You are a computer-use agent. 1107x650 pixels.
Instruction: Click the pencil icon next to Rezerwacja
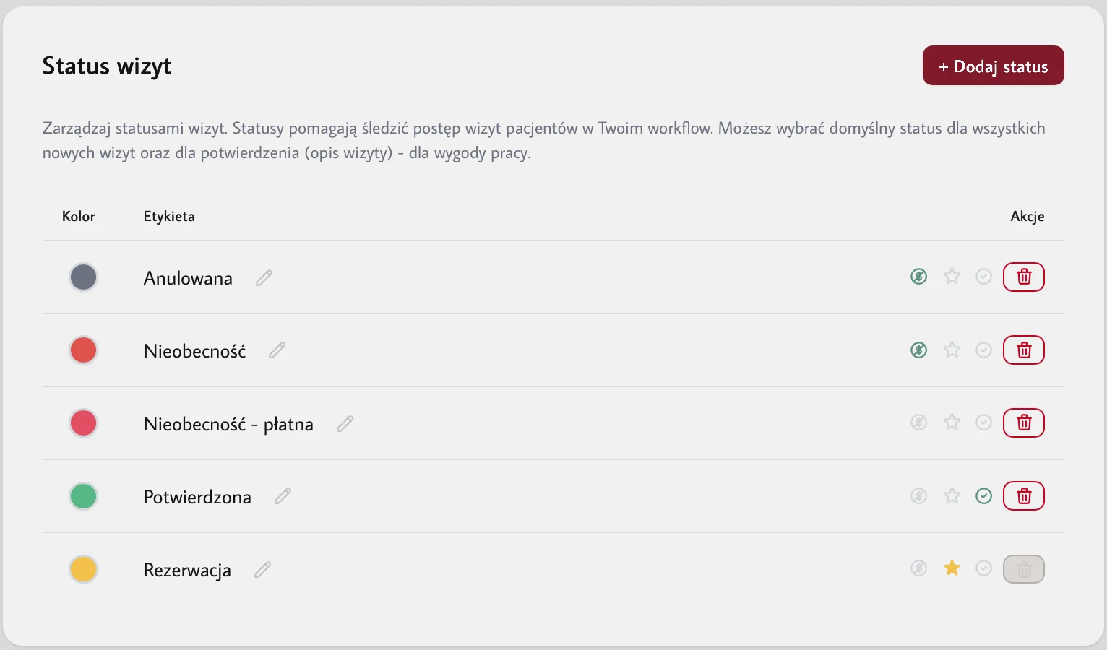tap(263, 570)
